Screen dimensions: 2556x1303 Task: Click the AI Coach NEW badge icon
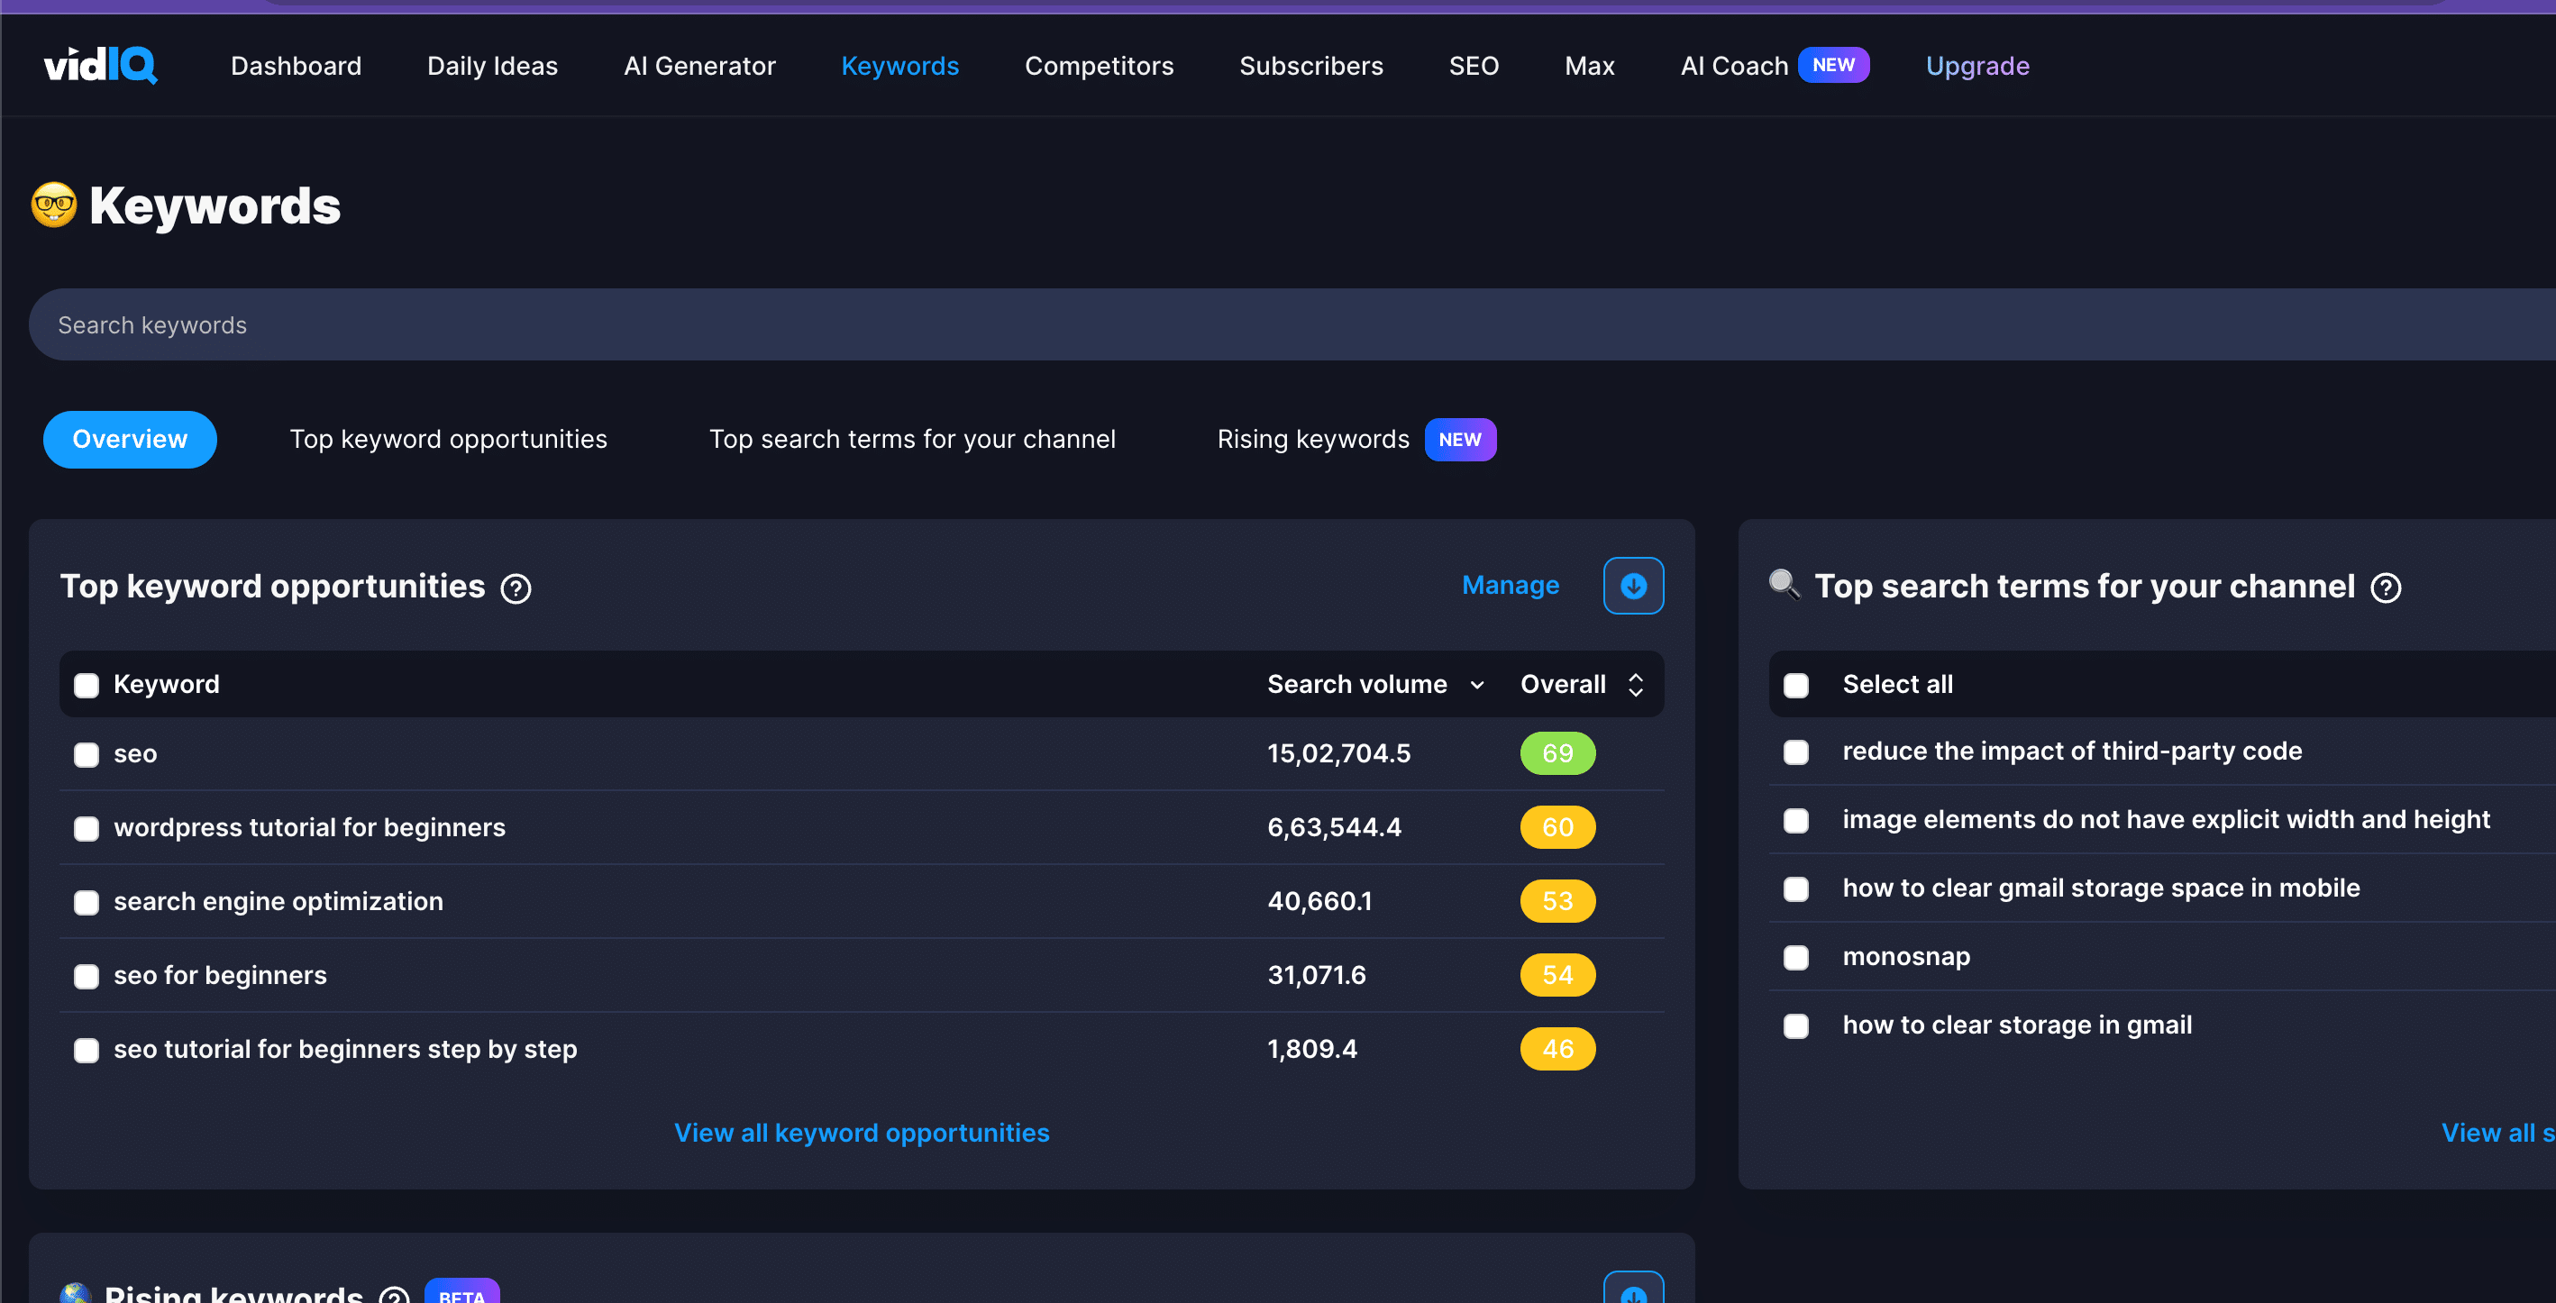tap(1830, 65)
